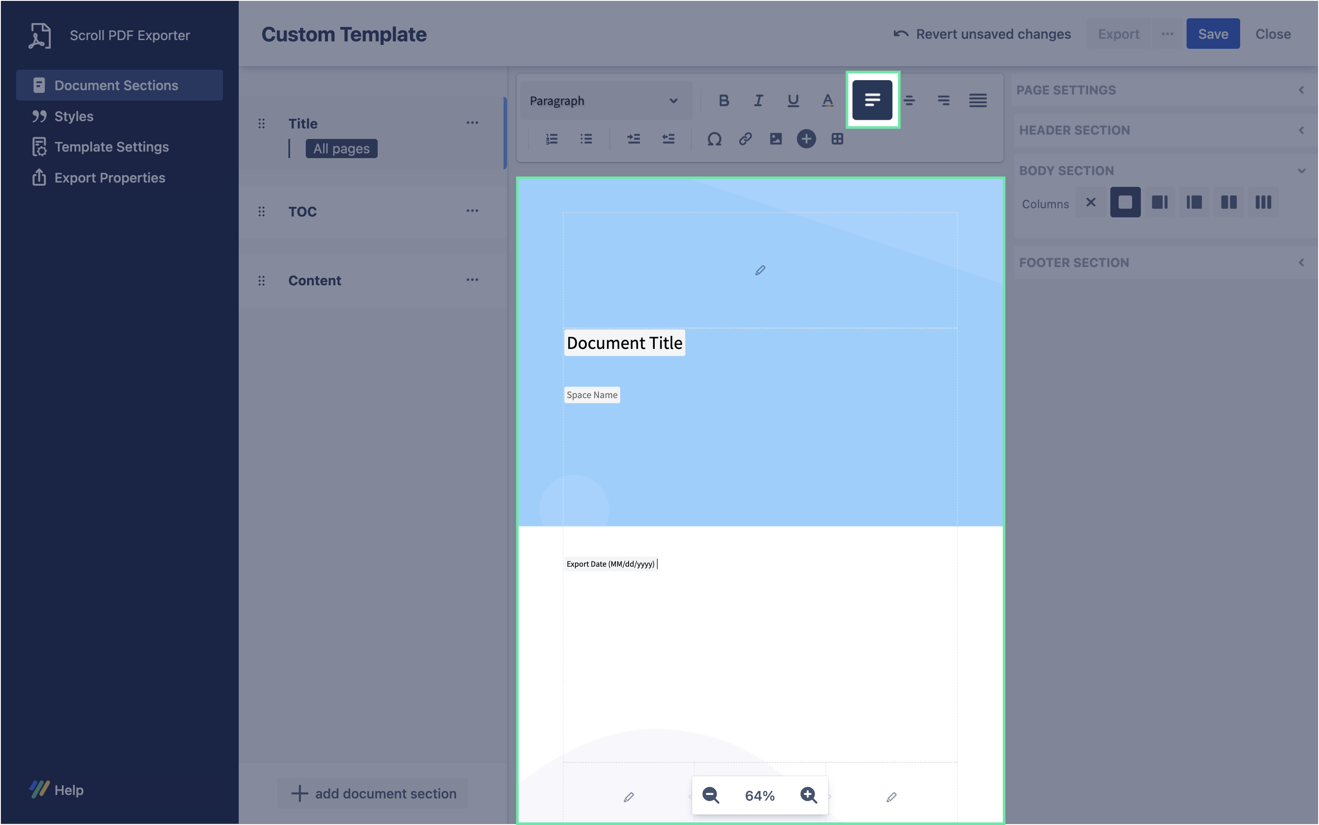Image resolution: width=1319 pixels, height=825 pixels.
Task: Click the underline formatting icon
Action: click(793, 100)
